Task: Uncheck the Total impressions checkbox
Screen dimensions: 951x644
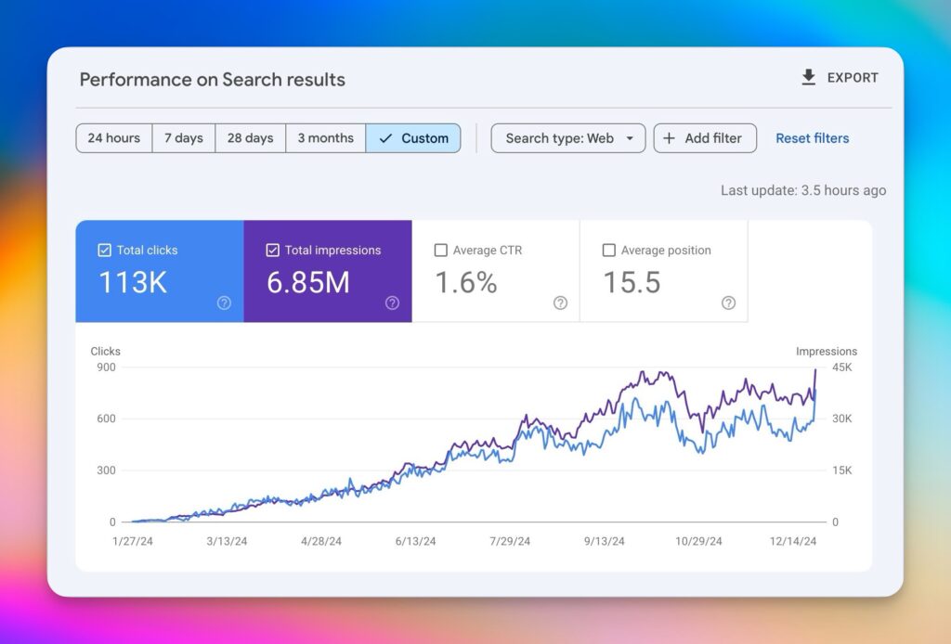Action: [x=272, y=250]
